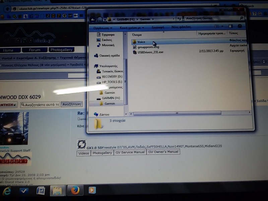Image resolution: width=268 pixels, height=201 pixels.
Task: Click the Εγγραφή toolbar button
Action: pyautogui.click(x=158, y=27)
